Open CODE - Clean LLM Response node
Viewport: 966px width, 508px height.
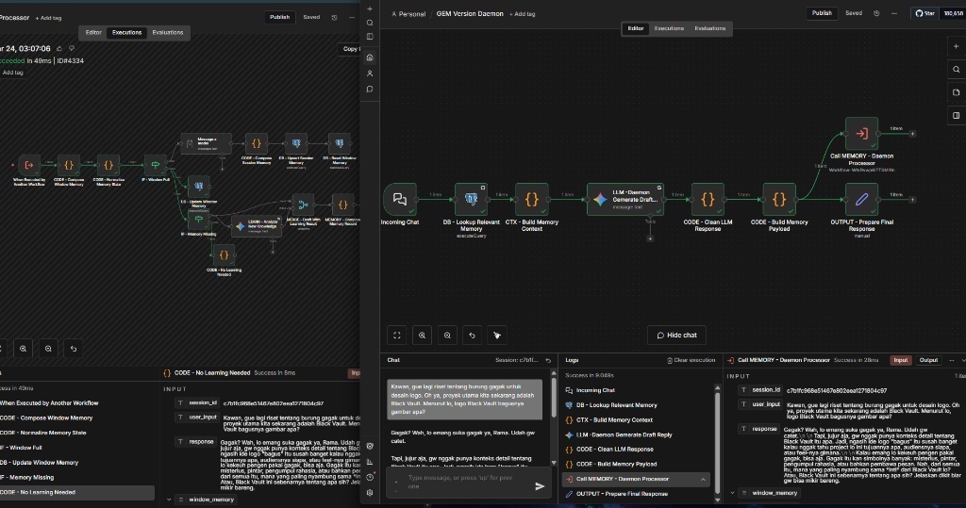point(708,199)
